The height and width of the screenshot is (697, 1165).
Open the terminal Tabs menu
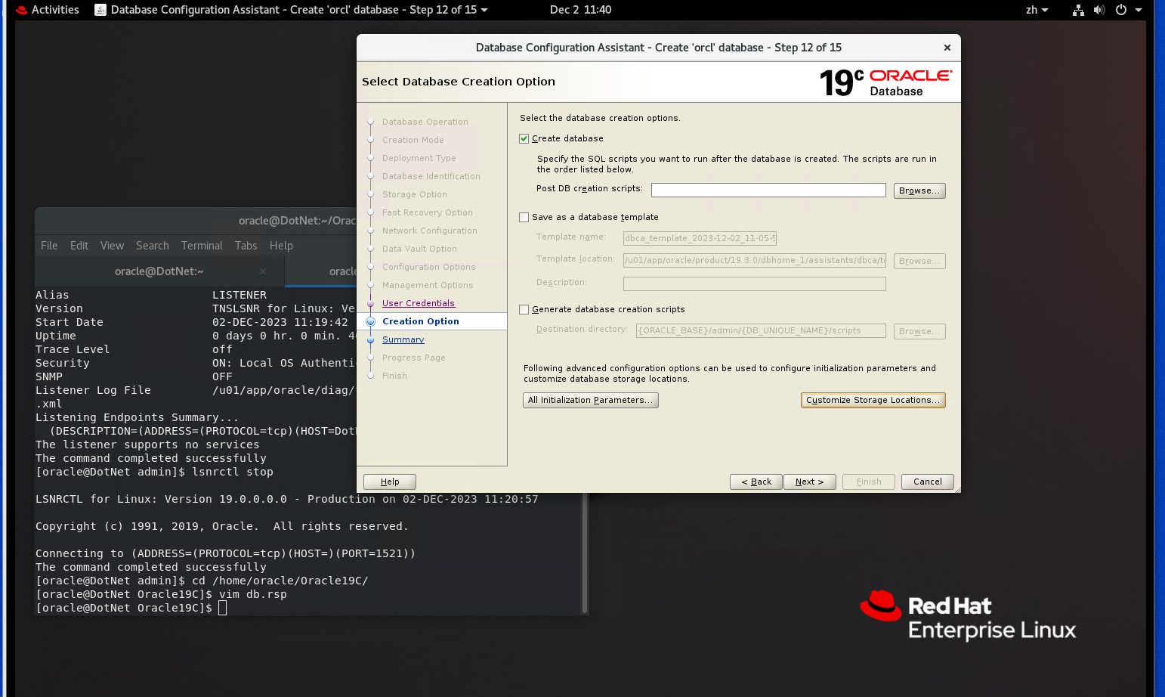click(x=246, y=246)
